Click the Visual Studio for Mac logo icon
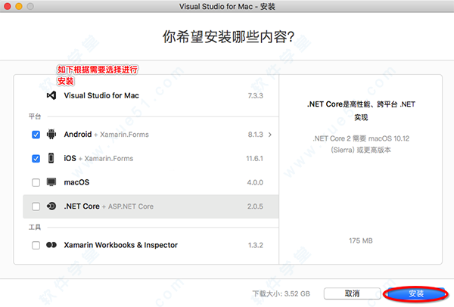This screenshot has height=307, width=454. click(x=51, y=95)
